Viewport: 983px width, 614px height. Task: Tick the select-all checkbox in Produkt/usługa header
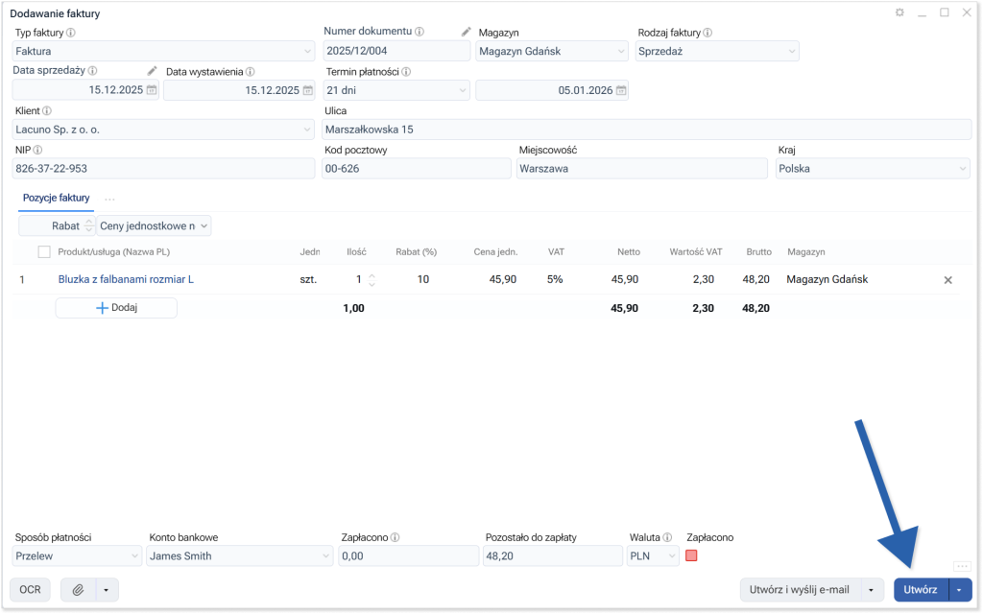pos(44,251)
